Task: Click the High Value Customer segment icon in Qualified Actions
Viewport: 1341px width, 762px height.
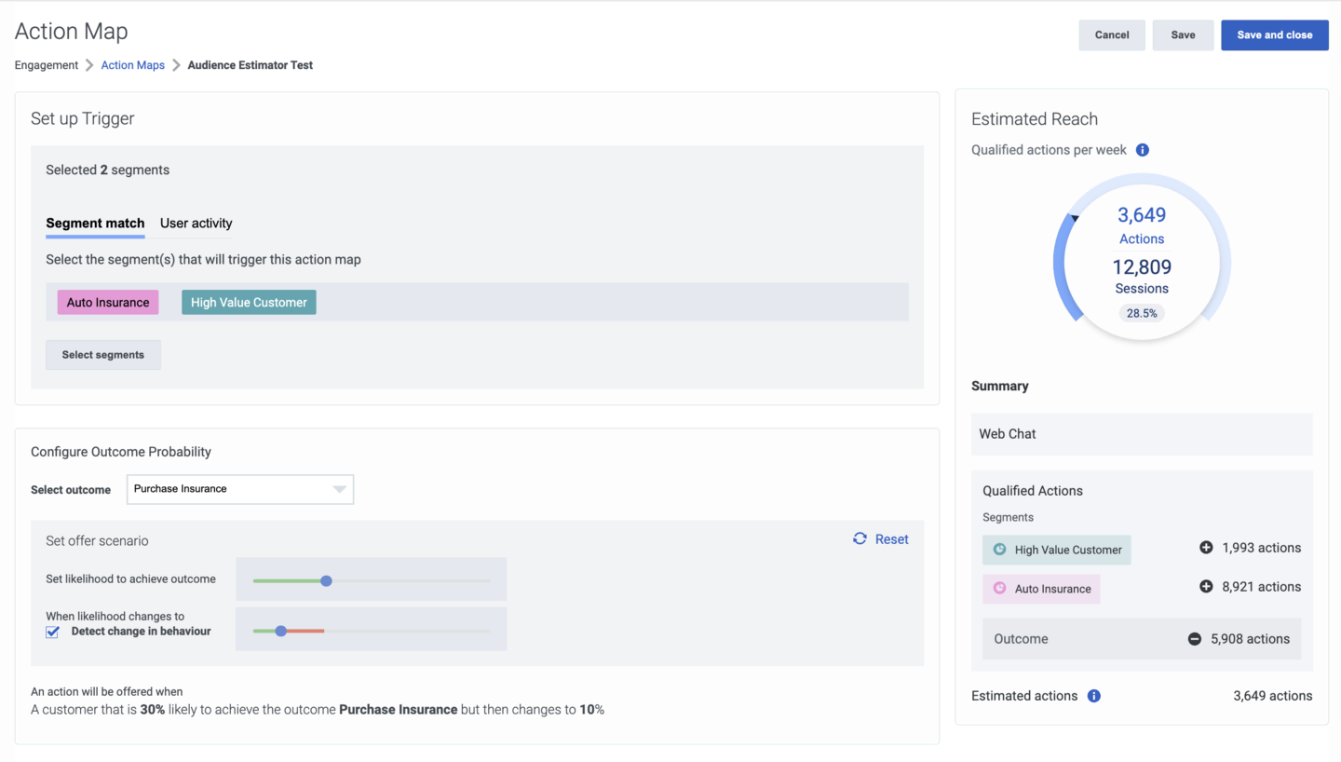Action: [x=999, y=550]
